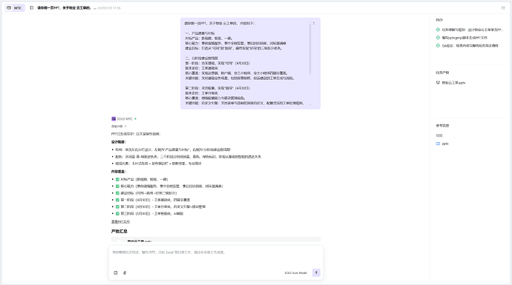This screenshot has width=512, height=285.
Task: Click the purple send arrow button
Action: click(316, 273)
